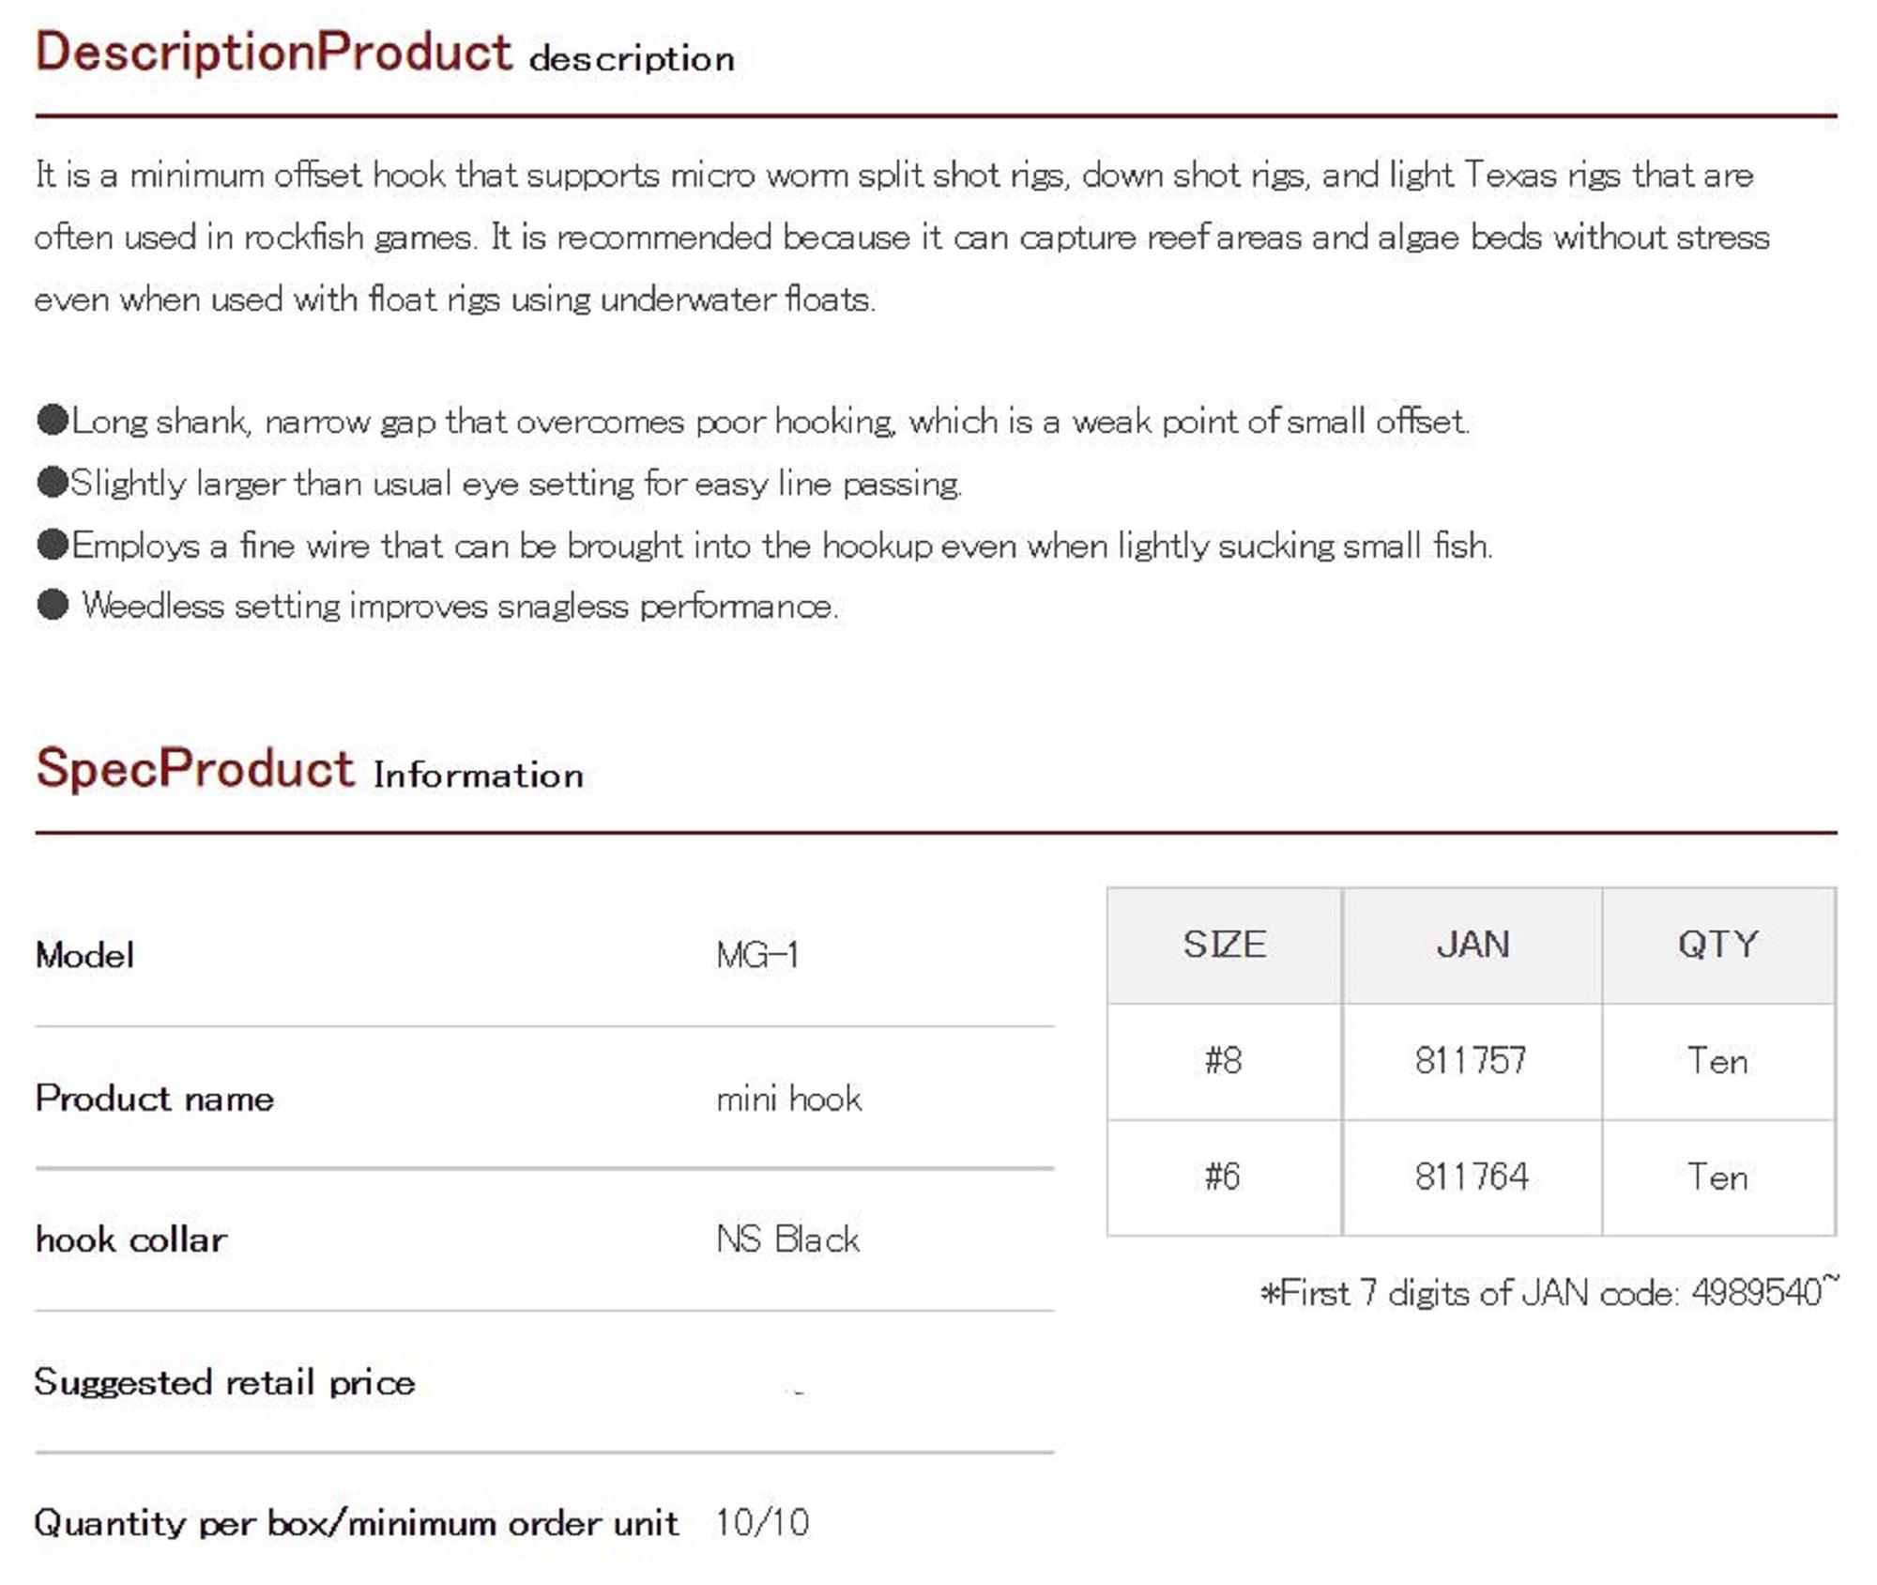The image size is (1877, 1585).
Task: Select the JAN column header
Action: coord(1473,945)
